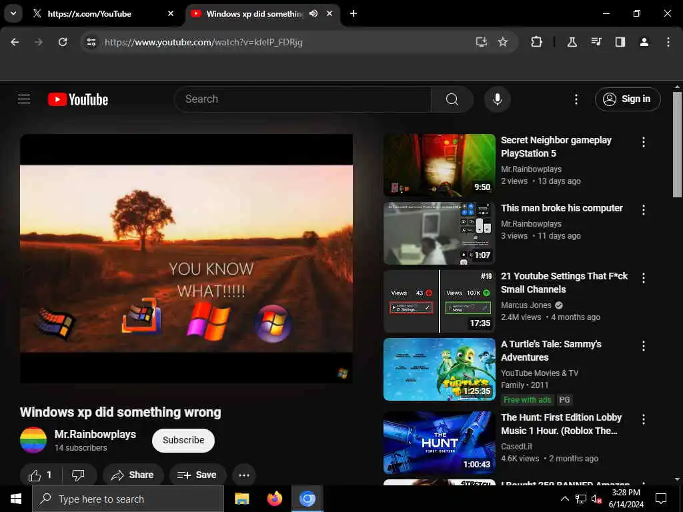
Task: Click install app icon in address bar
Action: pyautogui.click(x=482, y=42)
